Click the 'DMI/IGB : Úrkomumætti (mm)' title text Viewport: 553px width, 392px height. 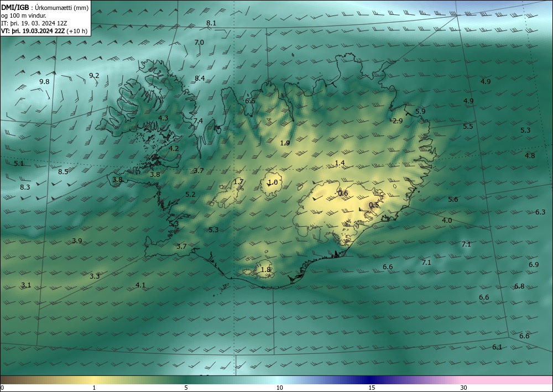(45, 8)
